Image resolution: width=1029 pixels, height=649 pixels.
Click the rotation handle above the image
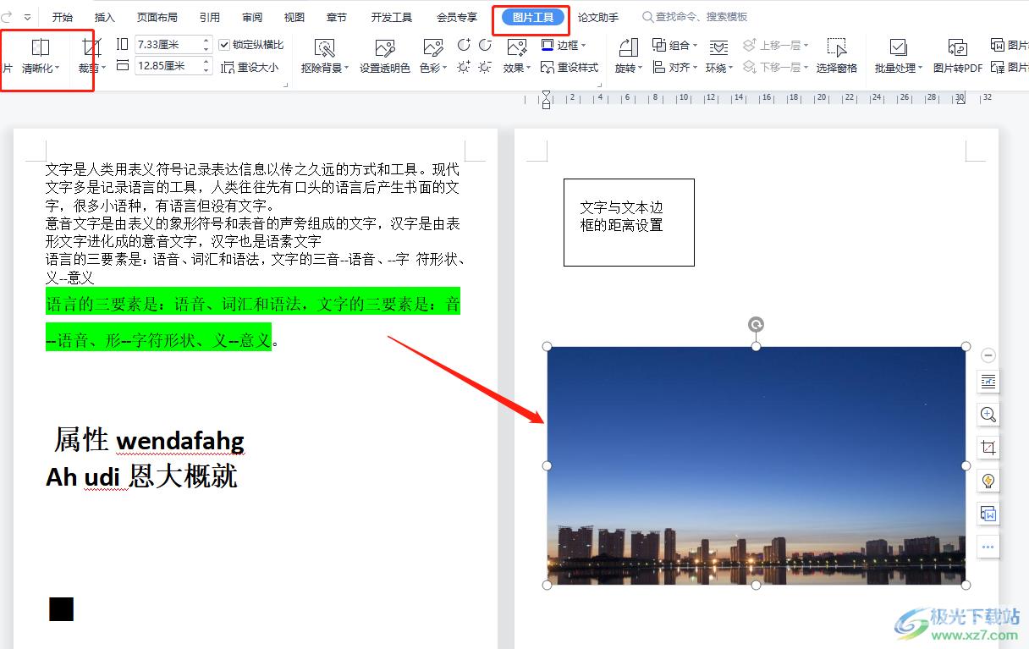coord(757,325)
